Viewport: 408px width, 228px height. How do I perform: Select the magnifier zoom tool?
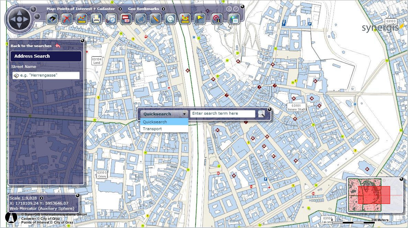tap(170, 19)
